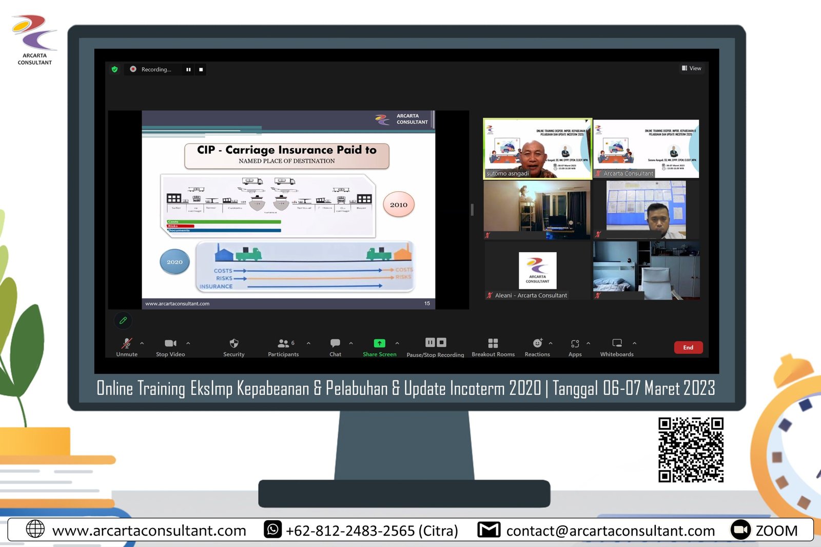821x547 pixels.
Task: Open the Participants panel
Action: coord(283,343)
